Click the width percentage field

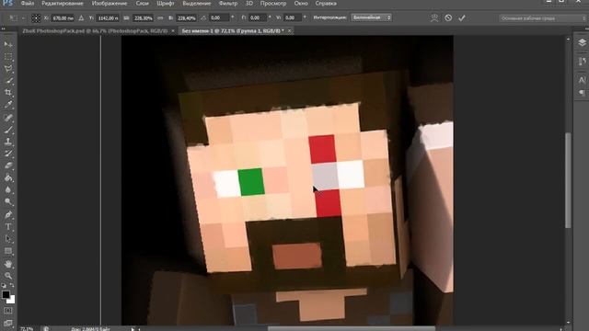144,18
